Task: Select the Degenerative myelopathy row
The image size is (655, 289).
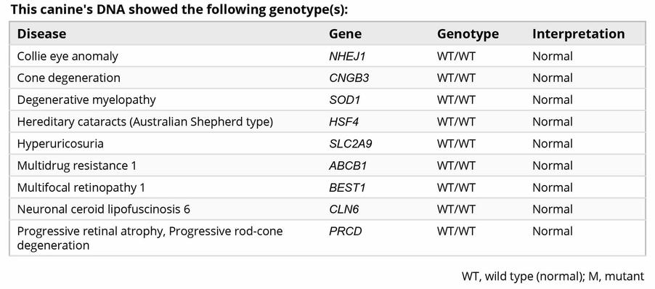Action: (327, 99)
